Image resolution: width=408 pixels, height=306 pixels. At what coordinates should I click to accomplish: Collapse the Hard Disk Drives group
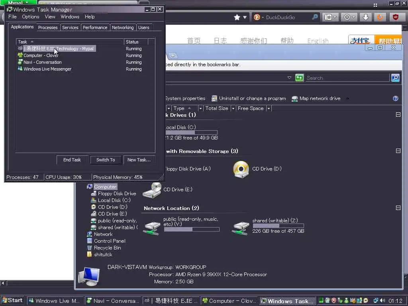(x=398, y=115)
